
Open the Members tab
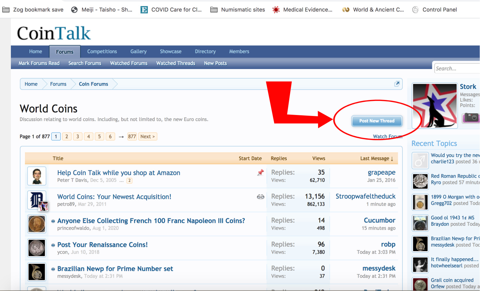(x=239, y=51)
